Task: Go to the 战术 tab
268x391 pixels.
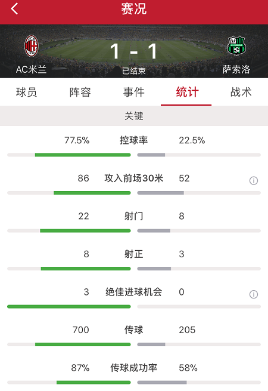Action: pos(241,92)
